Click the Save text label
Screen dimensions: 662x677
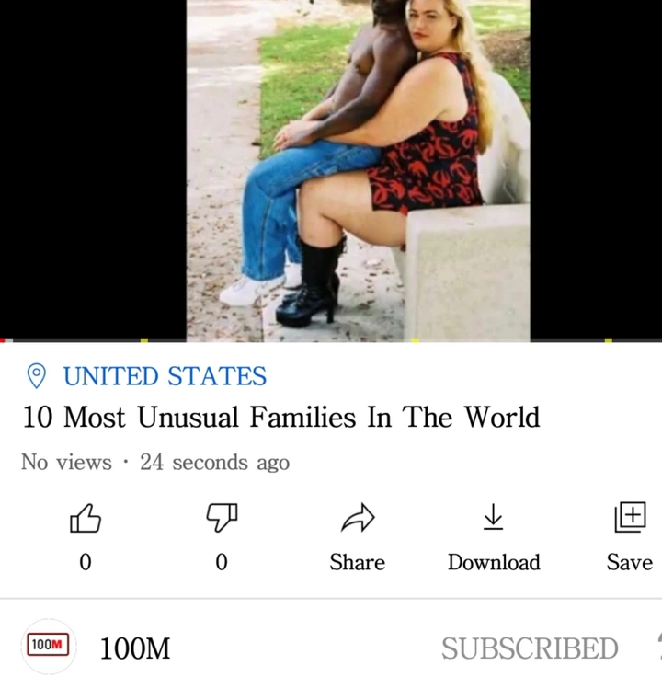pos(630,562)
